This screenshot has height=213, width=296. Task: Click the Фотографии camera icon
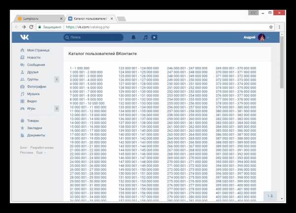pyautogui.click(x=22, y=87)
